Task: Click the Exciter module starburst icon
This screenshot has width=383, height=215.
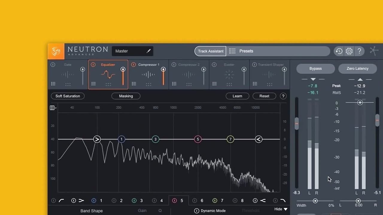Action: (x=229, y=74)
